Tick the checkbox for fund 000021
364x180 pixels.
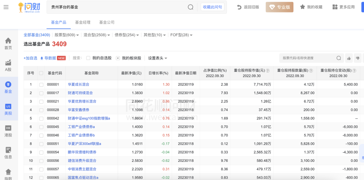pos(41,101)
